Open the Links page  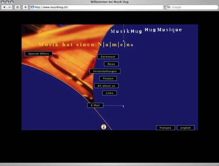109,93
